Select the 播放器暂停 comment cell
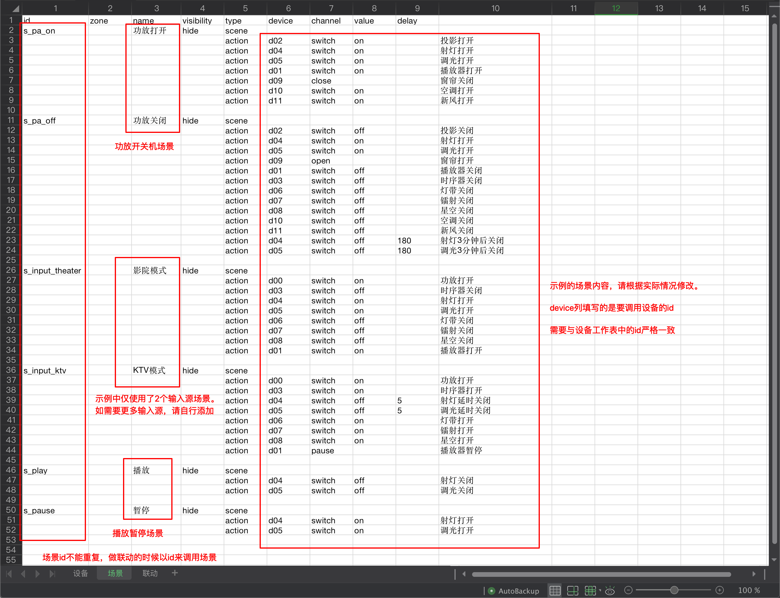Screen dimensions: 780x598 coord(495,451)
